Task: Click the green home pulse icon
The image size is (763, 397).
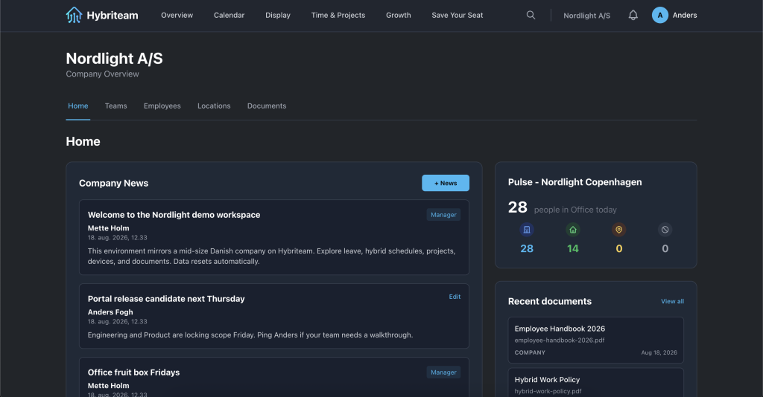Action: point(573,230)
